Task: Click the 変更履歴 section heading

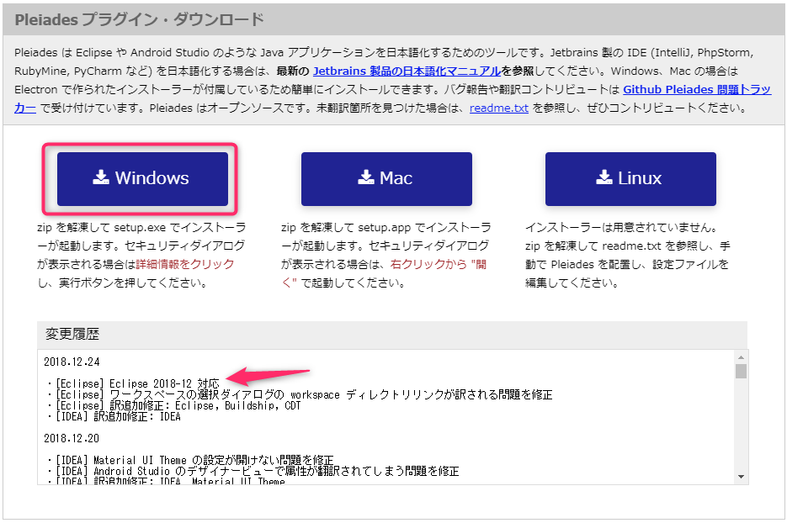Action: click(x=72, y=335)
